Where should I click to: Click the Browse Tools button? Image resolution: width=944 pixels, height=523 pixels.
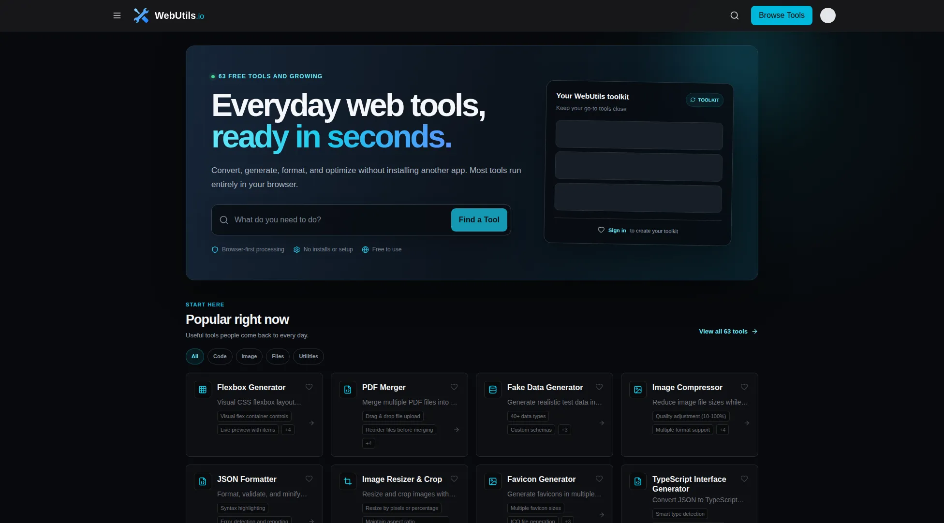click(x=782, y=15)
